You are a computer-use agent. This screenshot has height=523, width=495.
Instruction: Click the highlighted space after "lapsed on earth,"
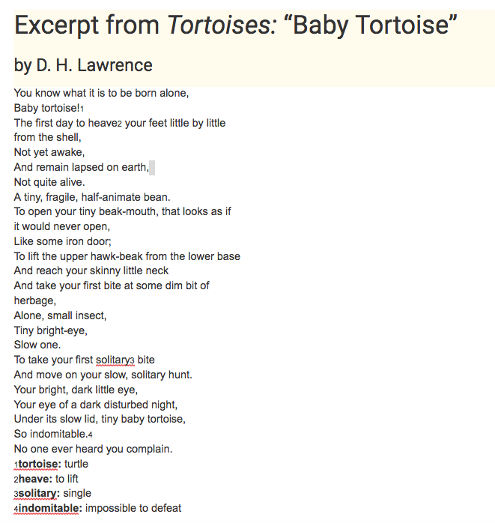(152, 167)
